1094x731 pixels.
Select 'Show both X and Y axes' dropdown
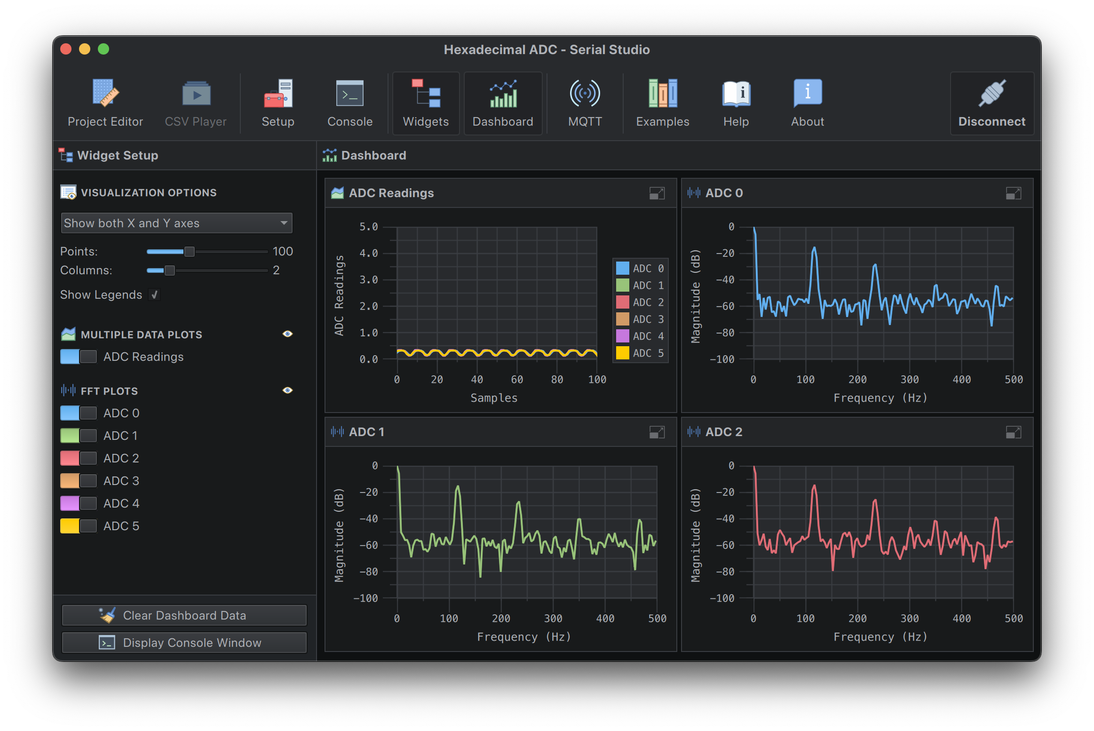click(x=174, y=222)
